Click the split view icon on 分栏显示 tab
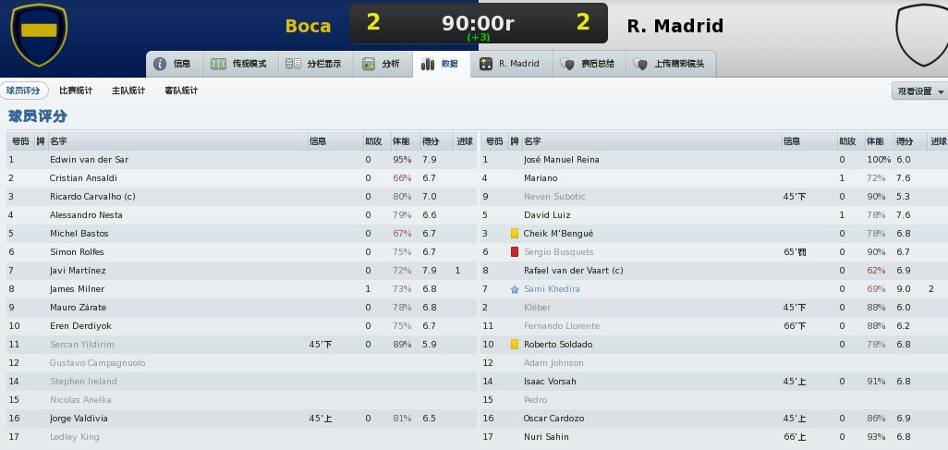This screenshot has height=450, width=948. tap(293, 64)
